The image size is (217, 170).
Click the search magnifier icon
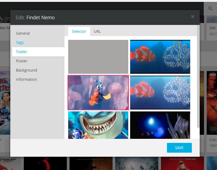click(x=210, y=9)
